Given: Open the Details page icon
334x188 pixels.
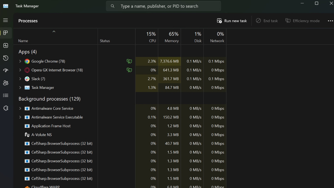Looking at the screenshot, I should click(6, 96).
